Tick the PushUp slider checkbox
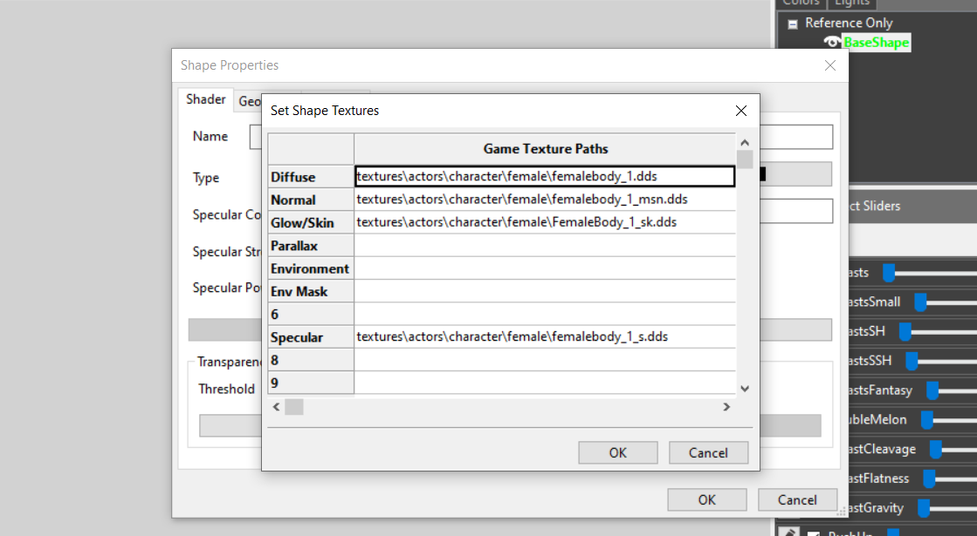Viewport: 977px width, 536px height. tap(814, 533)
